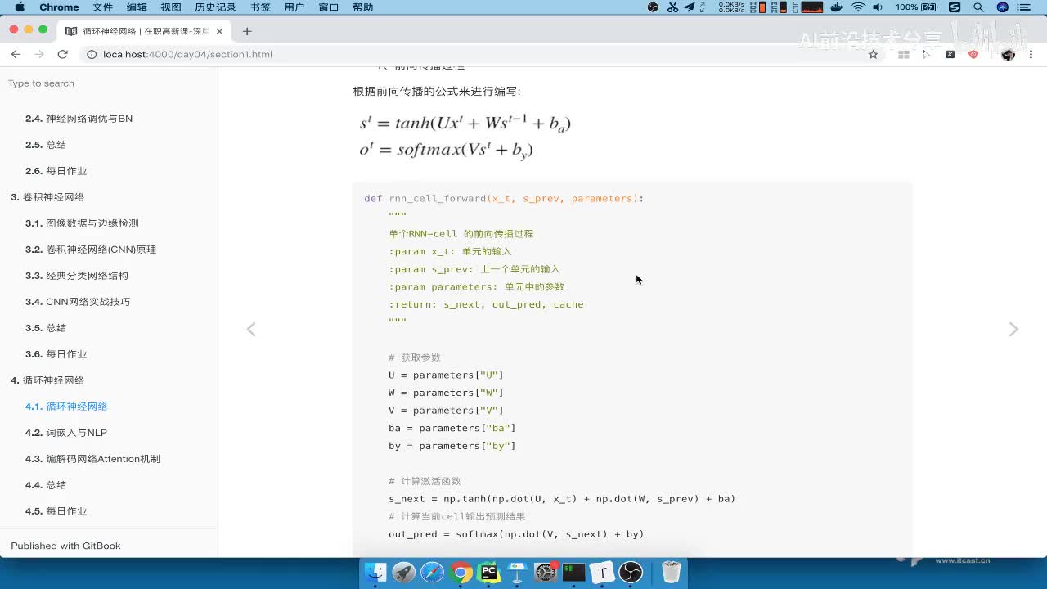
Task: Open the 历史记录 menu
Action: [x=215, y=7]
